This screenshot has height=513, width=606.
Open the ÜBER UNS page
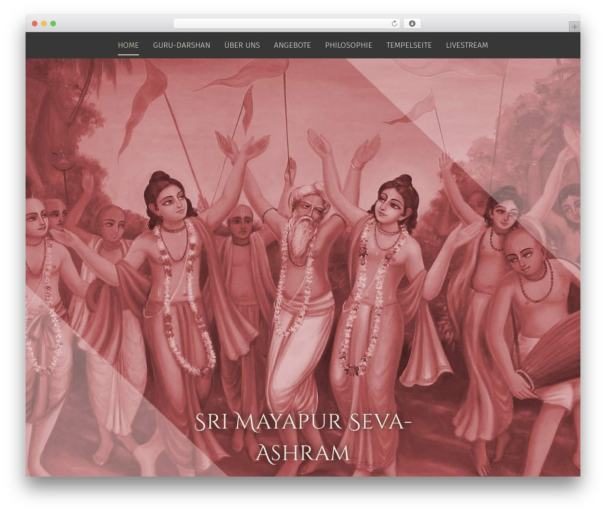point(242,45)
